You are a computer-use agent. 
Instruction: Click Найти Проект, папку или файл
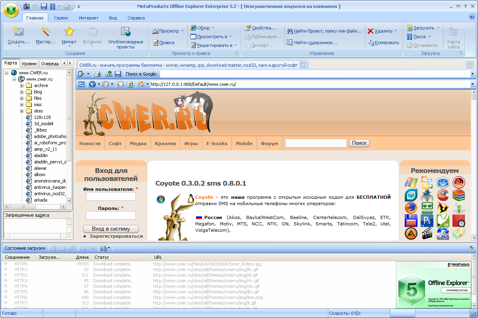(324, 31)
